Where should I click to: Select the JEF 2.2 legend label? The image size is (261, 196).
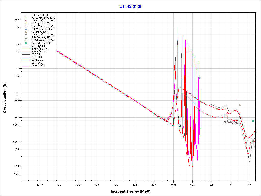pyautogui.click(x=37, y=54)
